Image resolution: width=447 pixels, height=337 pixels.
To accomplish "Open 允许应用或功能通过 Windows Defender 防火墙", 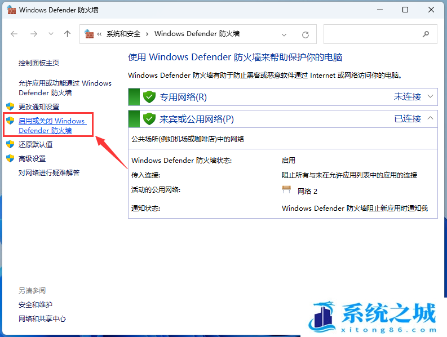I will (x=65, y=88).
